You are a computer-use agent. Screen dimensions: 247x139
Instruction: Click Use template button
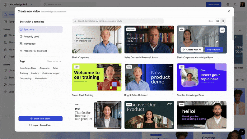(x=214, y=50)
